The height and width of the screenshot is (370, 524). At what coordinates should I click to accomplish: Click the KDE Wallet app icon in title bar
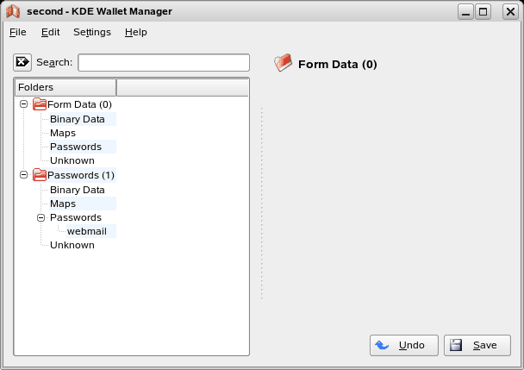[13, 11]
